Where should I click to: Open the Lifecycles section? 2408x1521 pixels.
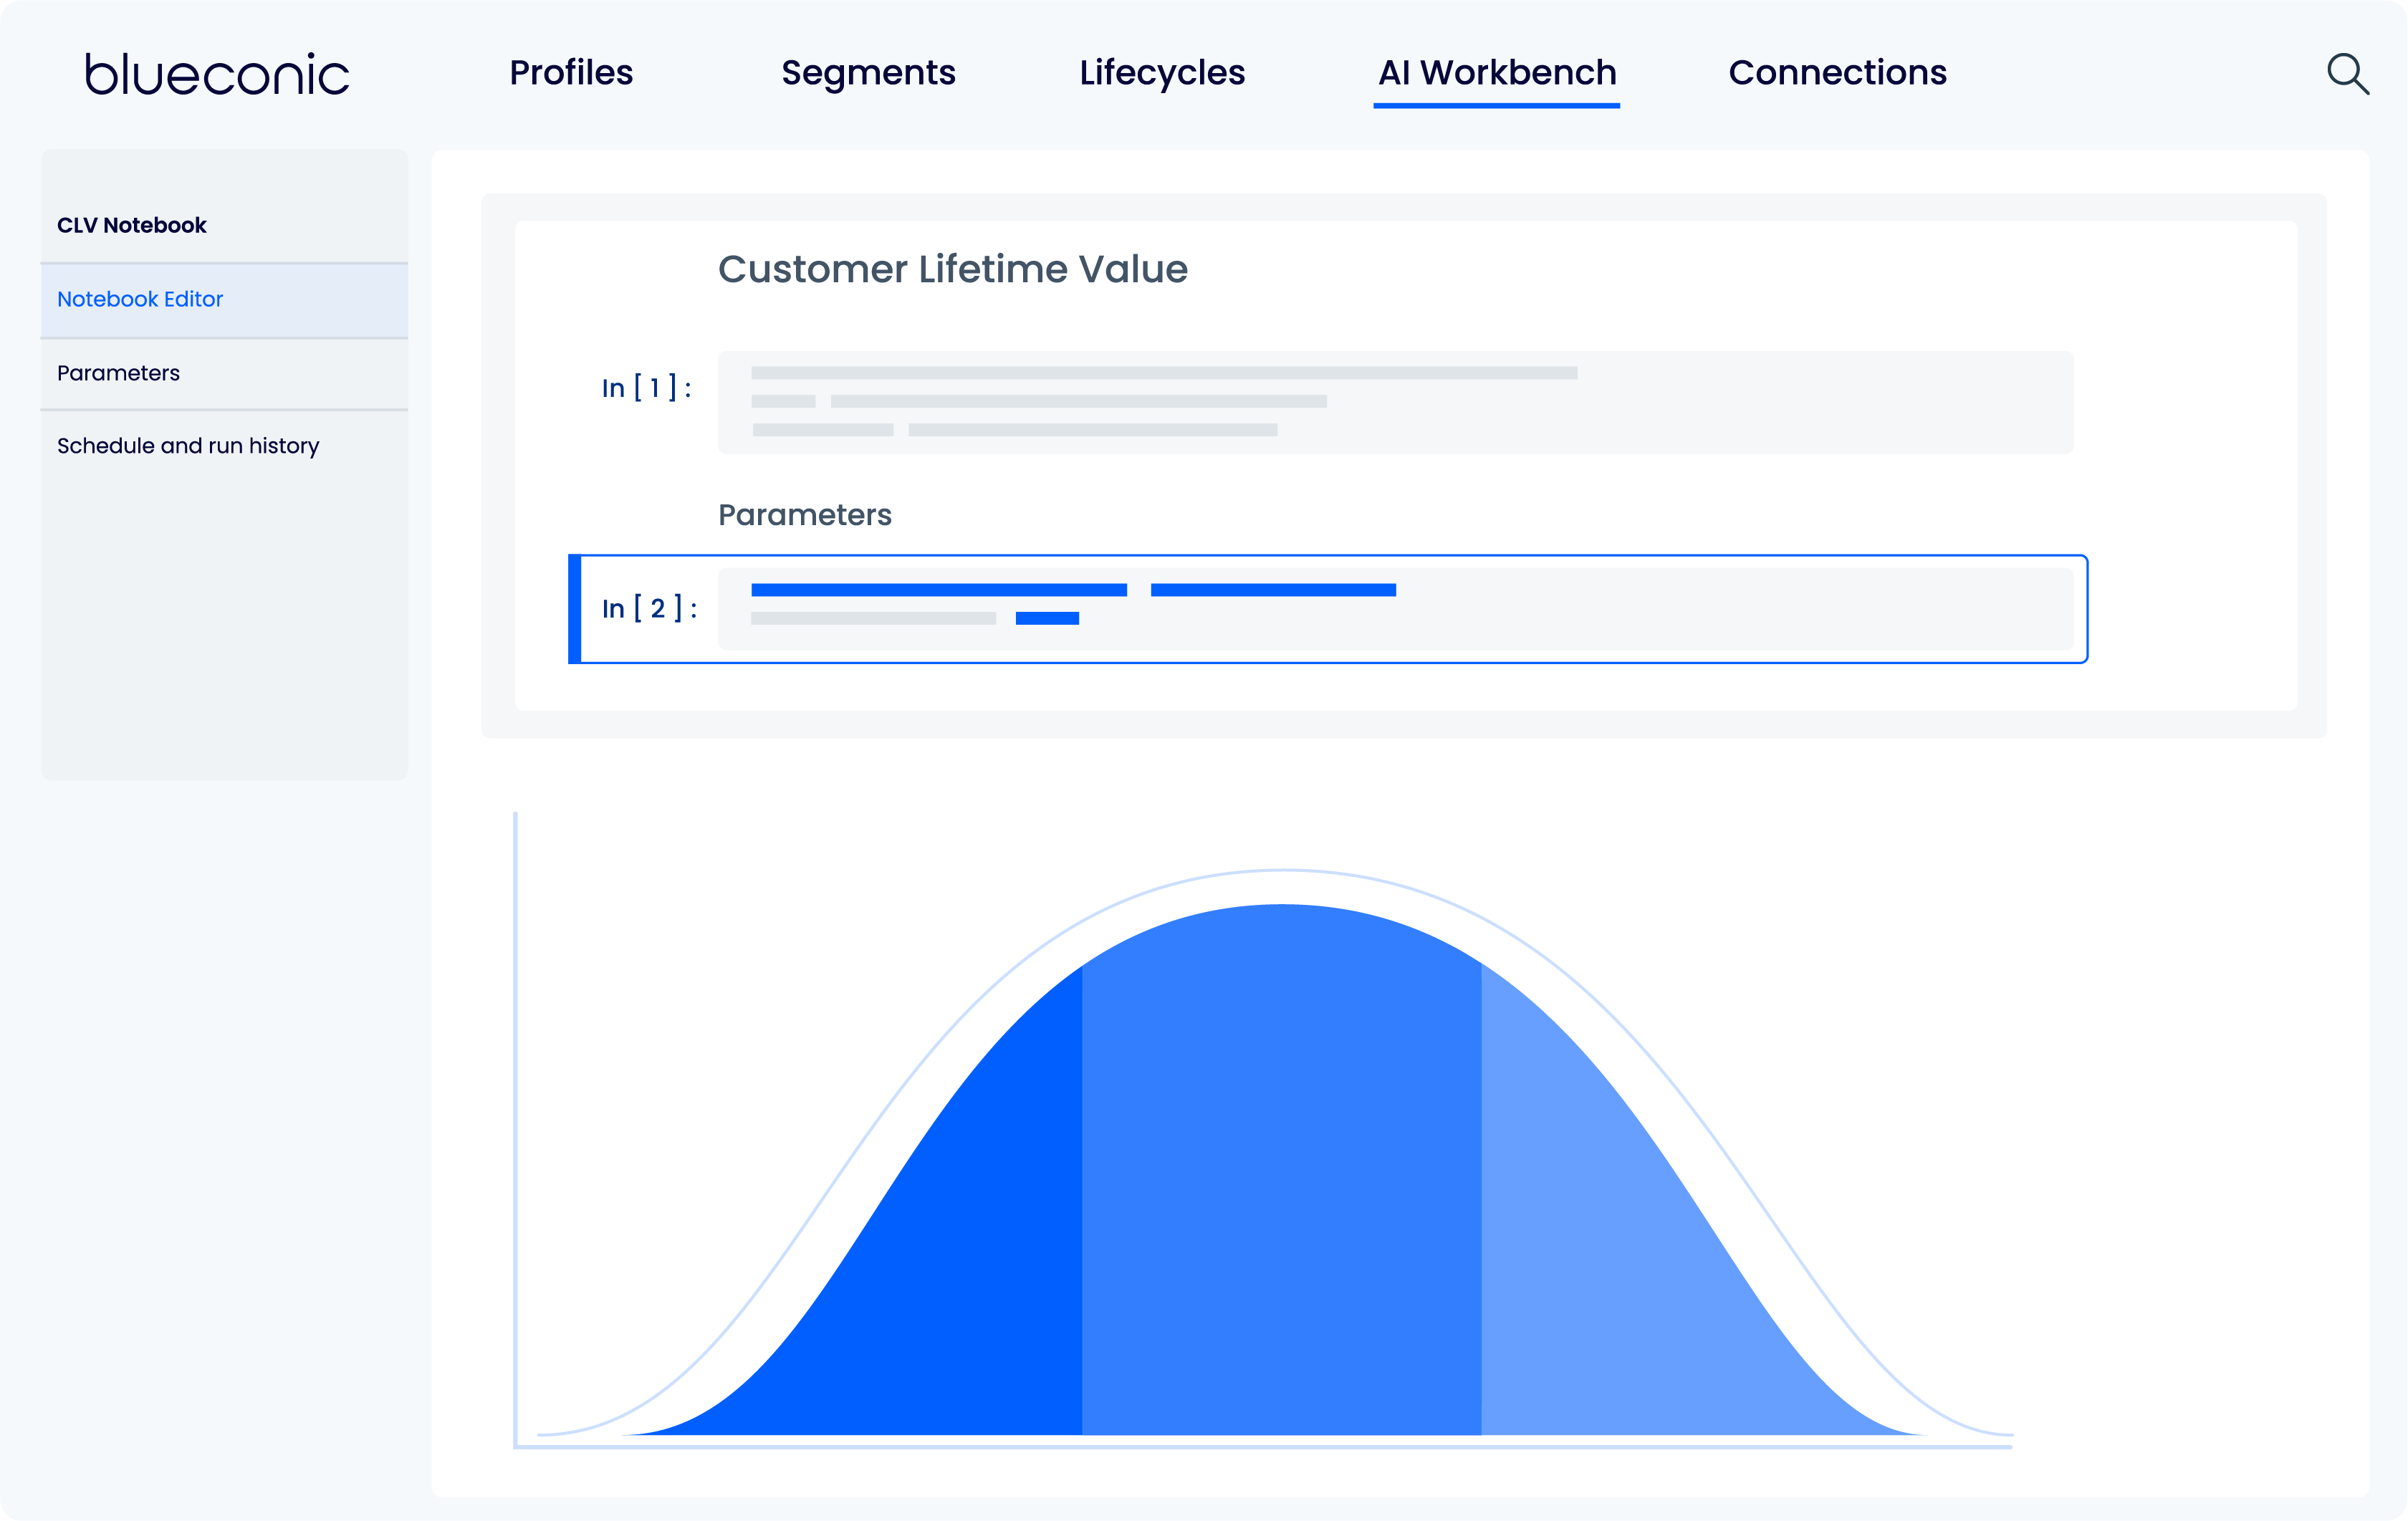[x=1162, y=73]
